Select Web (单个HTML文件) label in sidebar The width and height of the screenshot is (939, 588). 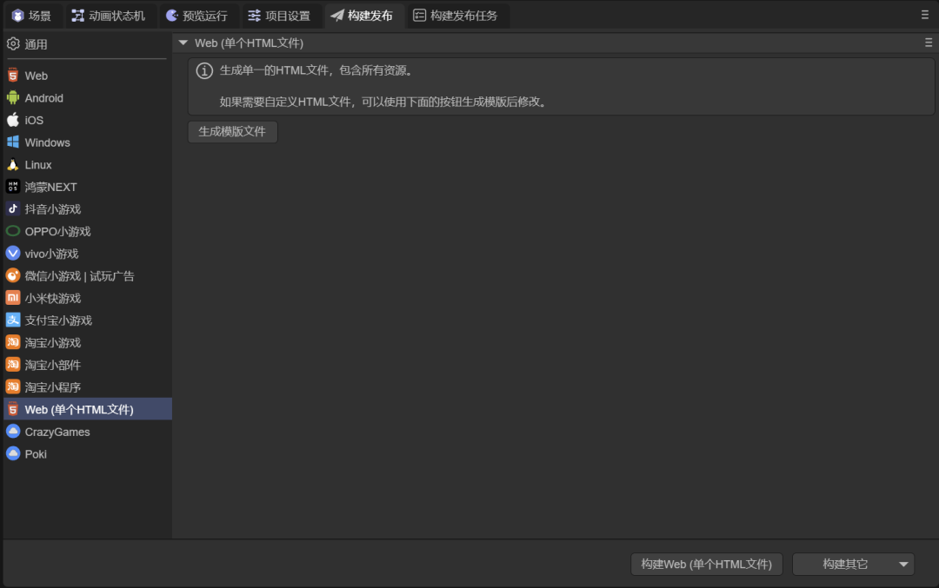tap(79, 410)
